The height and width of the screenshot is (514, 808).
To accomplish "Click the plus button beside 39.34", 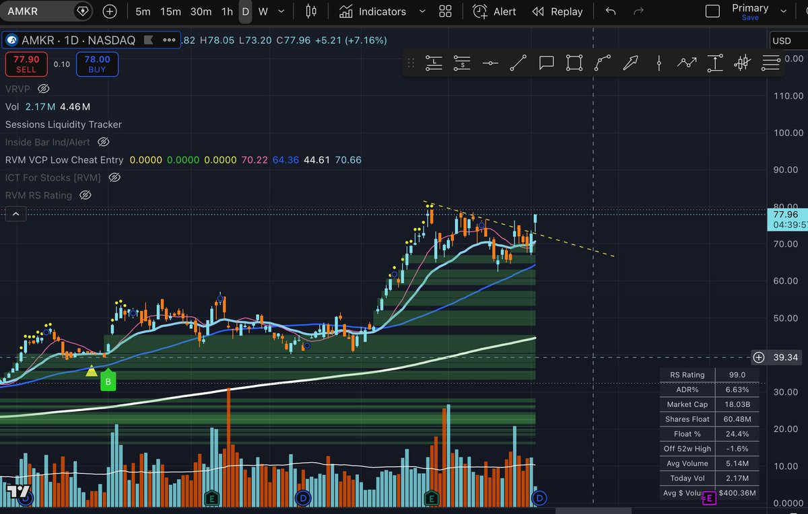I will pyautogui.click(x=759, y=357).
